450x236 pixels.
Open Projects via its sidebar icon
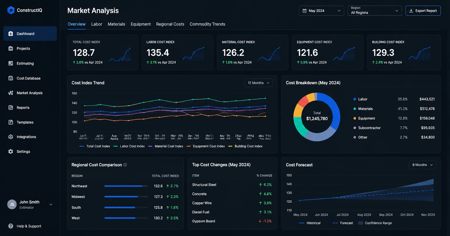(11, 49)
